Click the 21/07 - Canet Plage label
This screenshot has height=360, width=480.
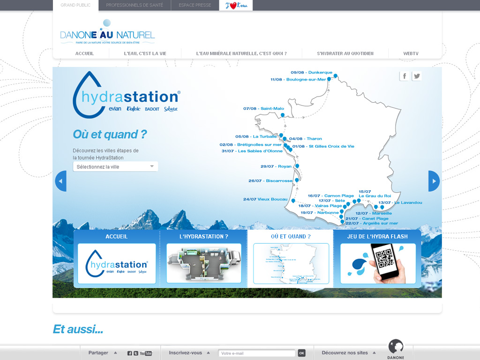coord(367,218)
